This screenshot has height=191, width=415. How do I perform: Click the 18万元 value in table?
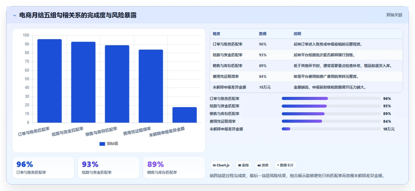265,87
